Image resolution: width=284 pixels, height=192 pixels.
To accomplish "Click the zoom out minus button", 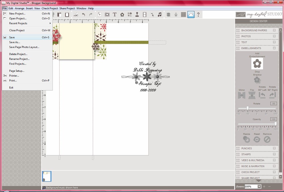I will (270, 187).
